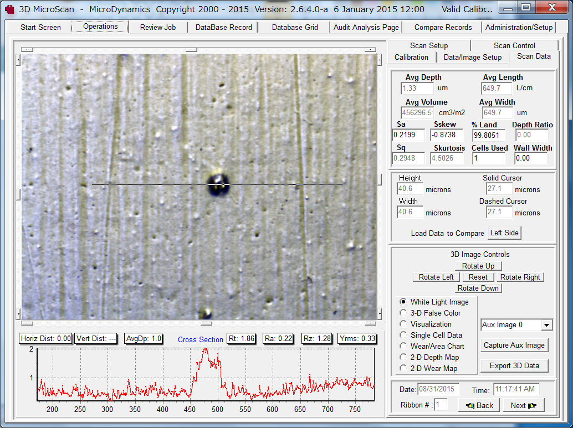Open the Calibration sub-tab

[x=411, y=57]
